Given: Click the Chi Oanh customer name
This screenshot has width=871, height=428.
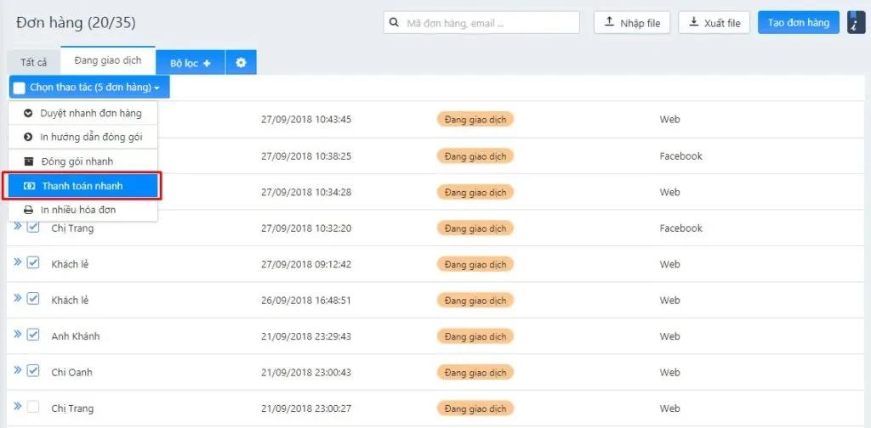Looking at the screenshot, I should 71,373.
